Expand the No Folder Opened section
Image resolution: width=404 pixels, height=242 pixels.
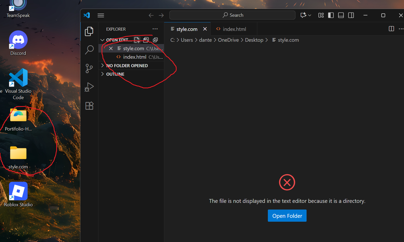(131, 66)
